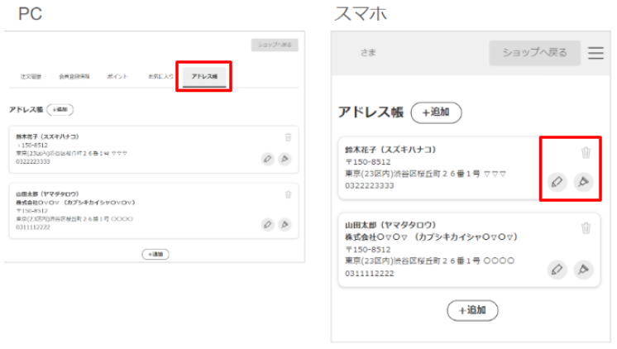Click trash icon for 鈴木花子 in smartphone view
The width and height of the screenshot is (617, 349).
click(586, 153)
